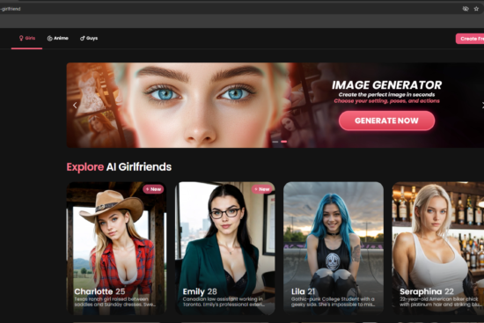The height and width of the screenshot is (323, 484).
Task: Open Lila 21 profile card
Action: (334, 248)
